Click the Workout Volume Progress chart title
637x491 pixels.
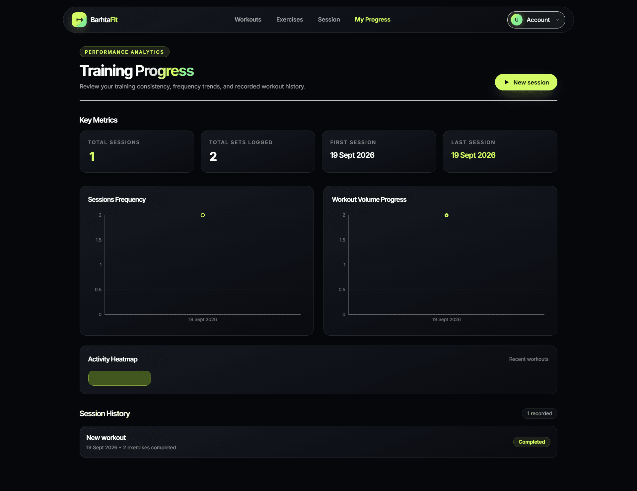[369, 199]
